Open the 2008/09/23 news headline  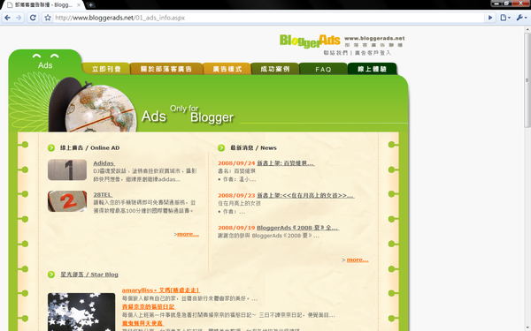(x=305, y=196)
